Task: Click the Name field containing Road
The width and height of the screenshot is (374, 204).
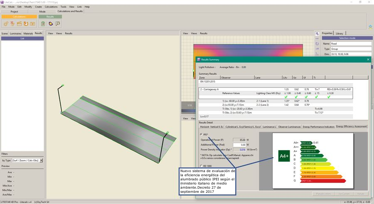Action: (351, 44)
